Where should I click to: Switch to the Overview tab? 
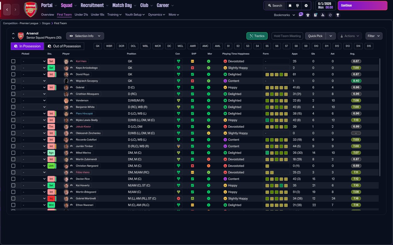[x=48, y=14]
